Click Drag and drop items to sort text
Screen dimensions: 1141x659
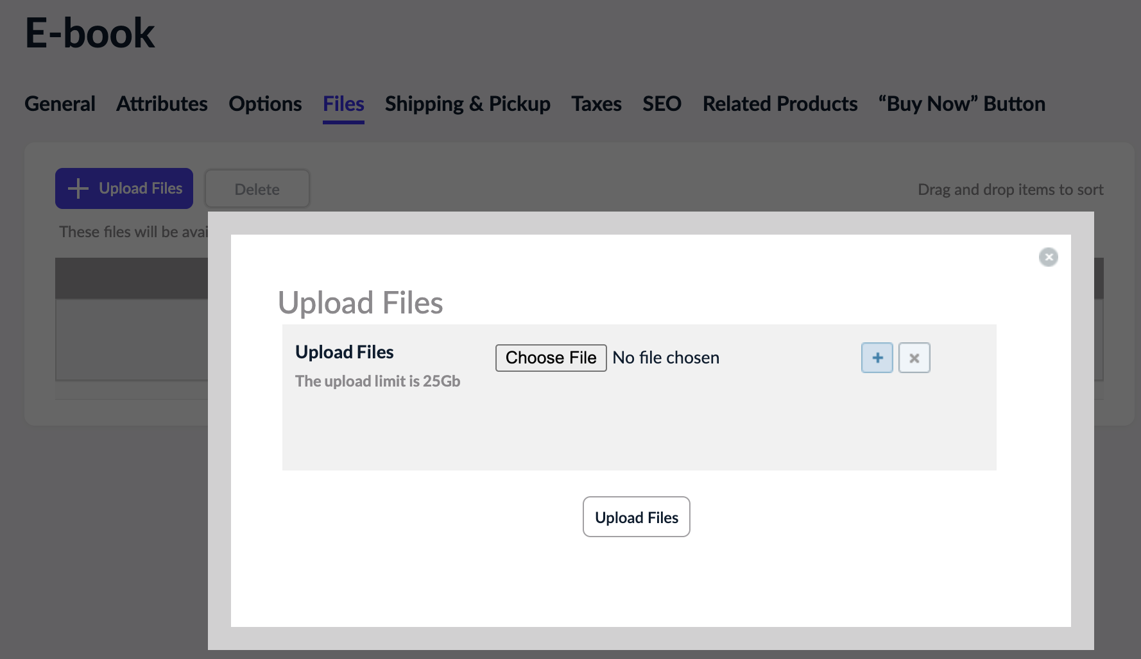click(x=1011, y=190)
